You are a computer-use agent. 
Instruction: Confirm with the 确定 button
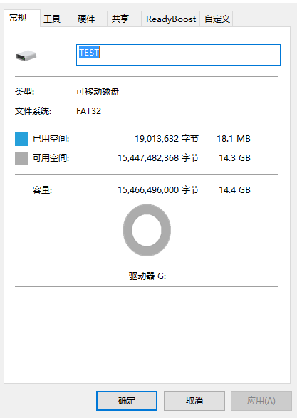(x=127, y=401)
